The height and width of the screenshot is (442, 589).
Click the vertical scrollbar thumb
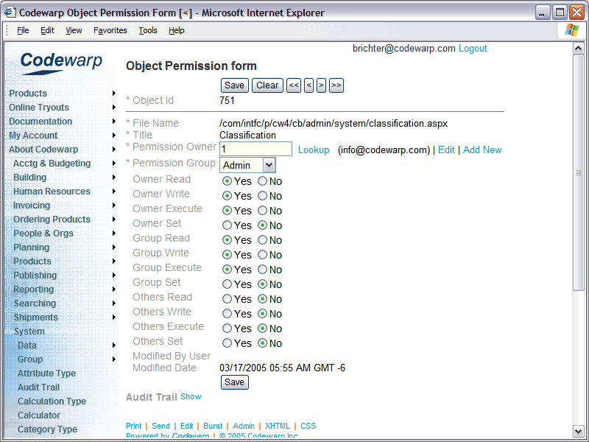[578, 173]
